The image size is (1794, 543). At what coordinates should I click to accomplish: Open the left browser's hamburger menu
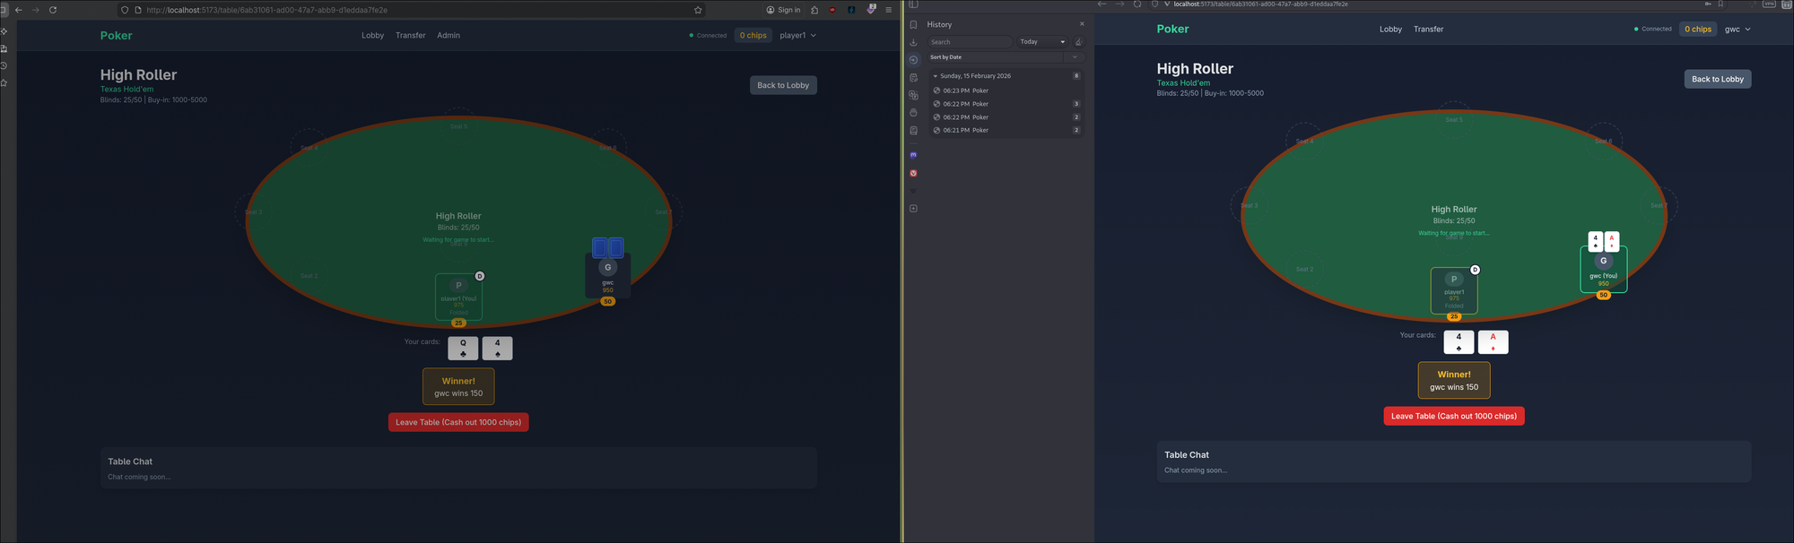(x=888, y=10)
